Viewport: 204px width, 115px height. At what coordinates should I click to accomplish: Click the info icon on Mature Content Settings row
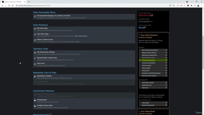click(x=166, y=52)
